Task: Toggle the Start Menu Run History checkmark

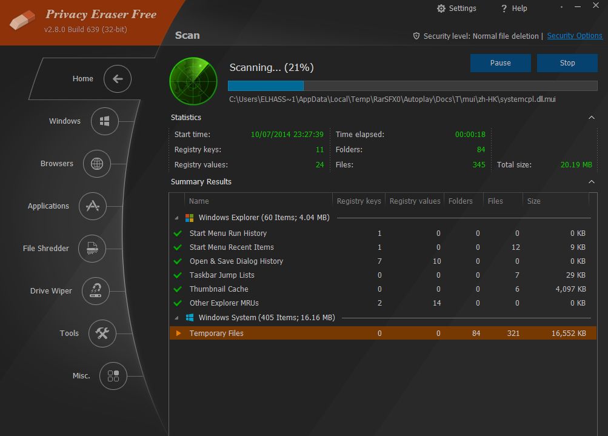Action: 178,233
